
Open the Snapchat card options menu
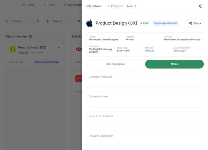(58, 48)
